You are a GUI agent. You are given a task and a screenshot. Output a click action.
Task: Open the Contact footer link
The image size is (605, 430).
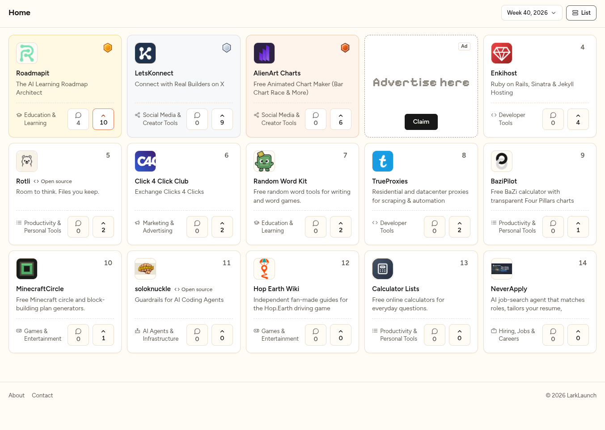click(42, 396)
